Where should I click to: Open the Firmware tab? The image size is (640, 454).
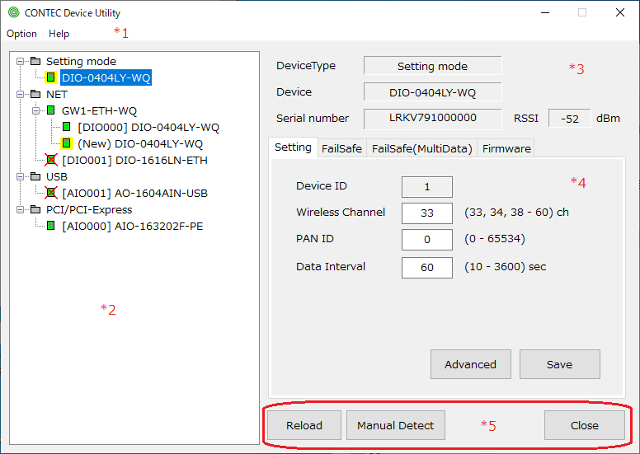point(506,148)
